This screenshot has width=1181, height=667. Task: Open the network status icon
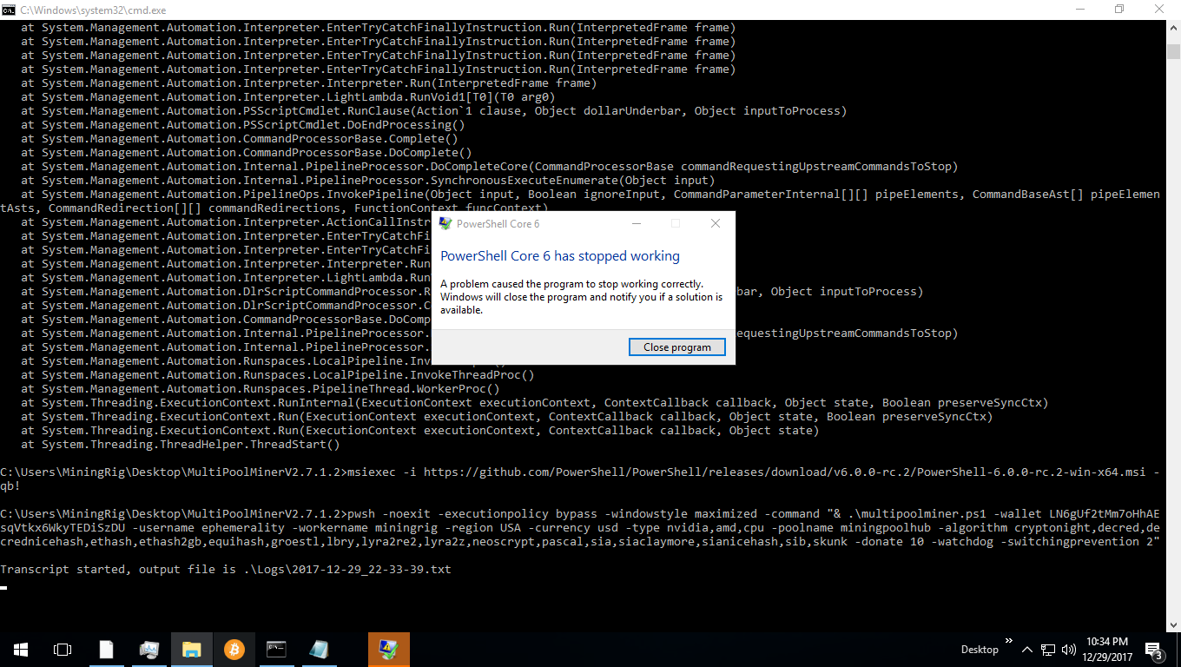tap(1048, 650)
